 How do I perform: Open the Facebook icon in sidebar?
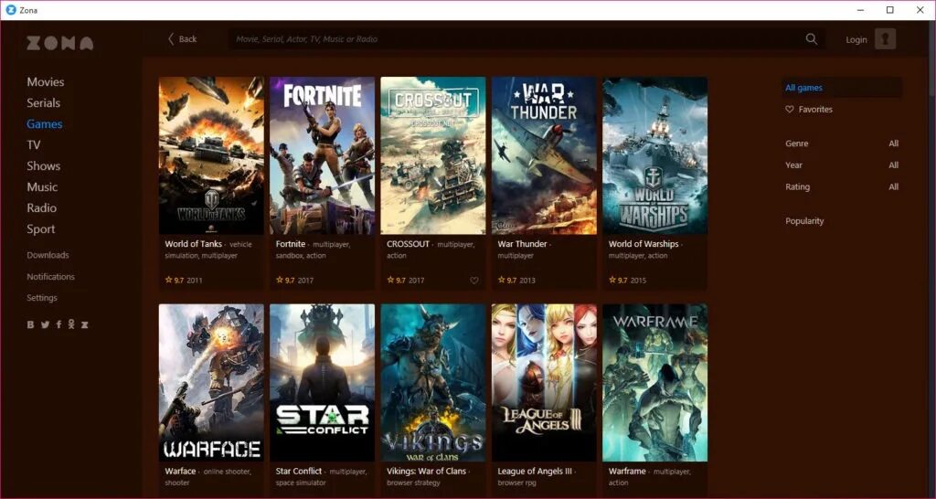58,324
